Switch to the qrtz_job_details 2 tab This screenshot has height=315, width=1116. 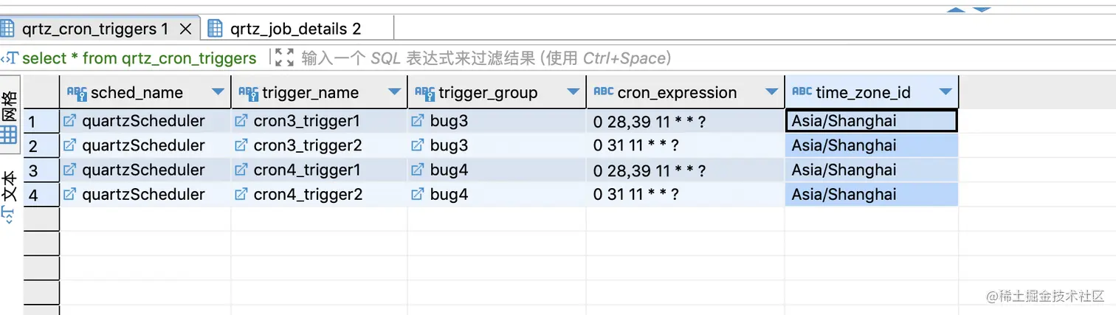click(x=295, y=29)
